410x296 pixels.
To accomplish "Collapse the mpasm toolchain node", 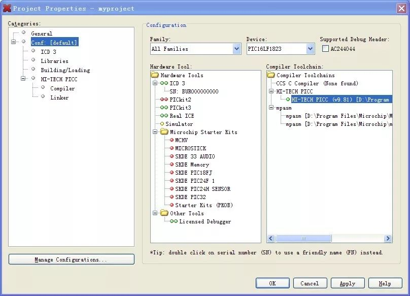I will [x=271, y=108].
